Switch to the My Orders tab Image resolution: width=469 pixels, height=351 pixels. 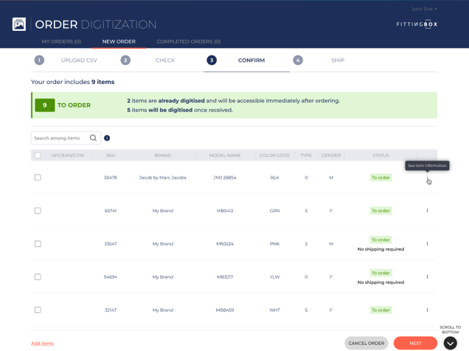coord(61,42)
